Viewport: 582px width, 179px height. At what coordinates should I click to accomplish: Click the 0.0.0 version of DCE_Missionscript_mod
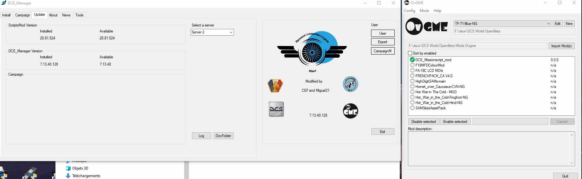555,60
